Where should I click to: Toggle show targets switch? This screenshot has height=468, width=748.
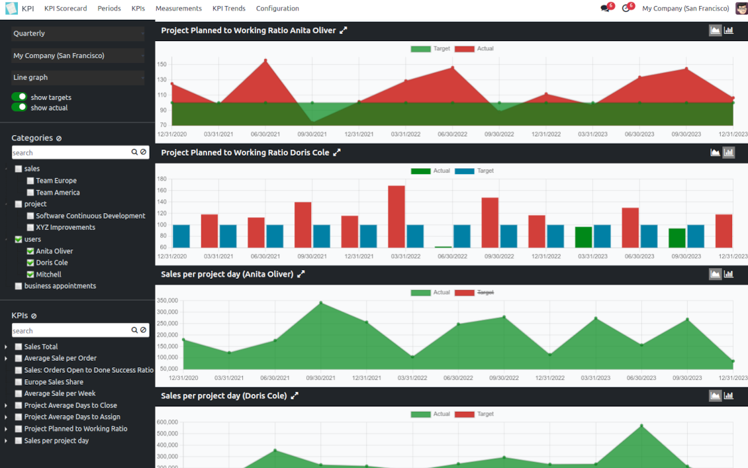[19, 97]
